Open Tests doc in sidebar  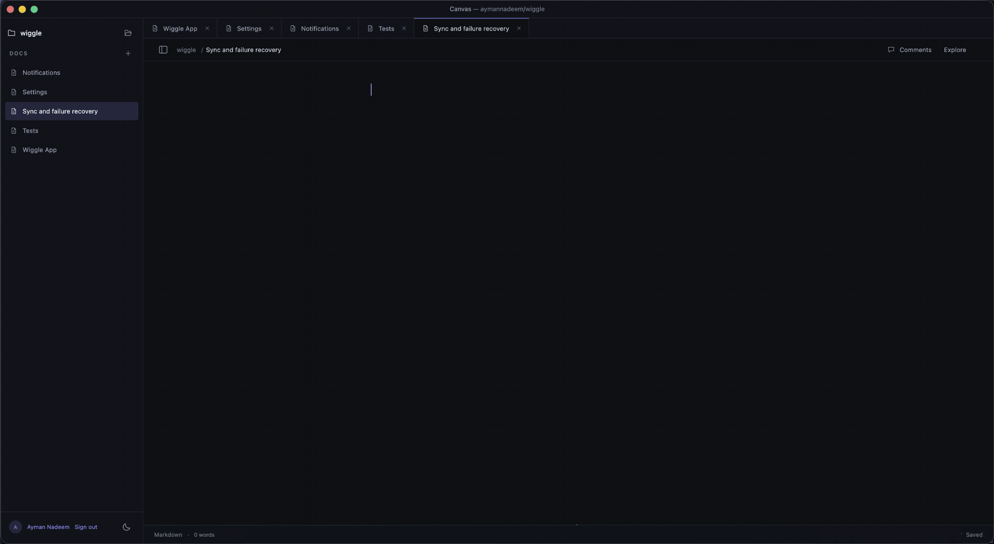[72, 131]
